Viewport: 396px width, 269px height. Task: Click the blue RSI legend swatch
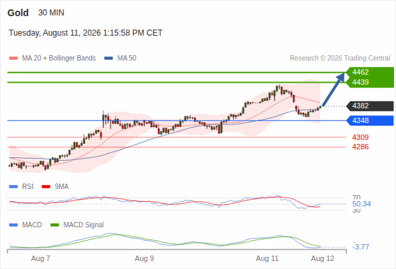point(13,187)
